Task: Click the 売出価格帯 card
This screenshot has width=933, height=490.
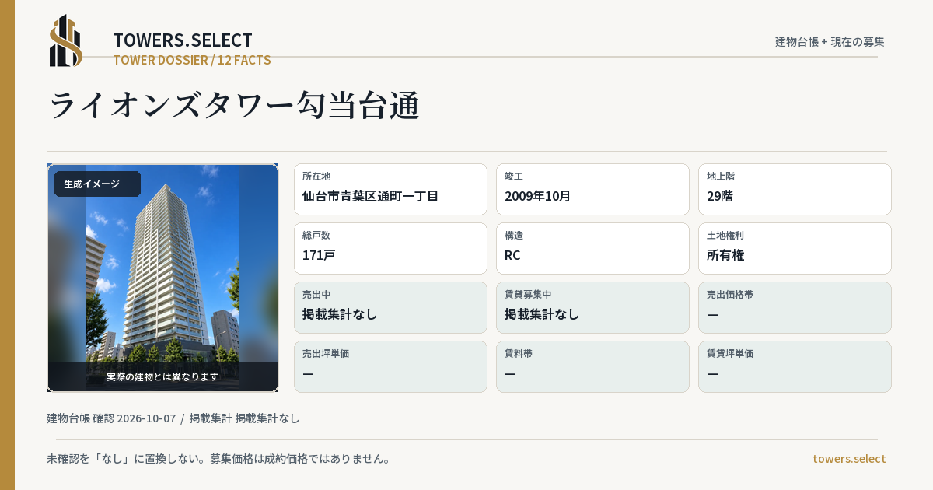Action: click(x=795, y=307)
